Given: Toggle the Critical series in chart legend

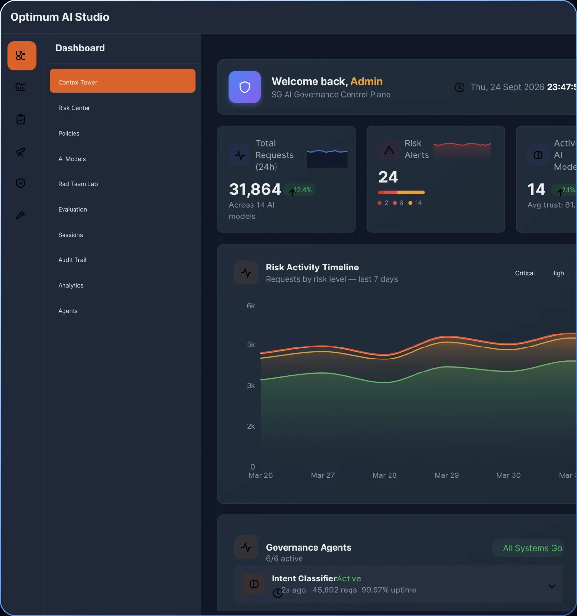Looking at the screenshot, I should (525, 273).
